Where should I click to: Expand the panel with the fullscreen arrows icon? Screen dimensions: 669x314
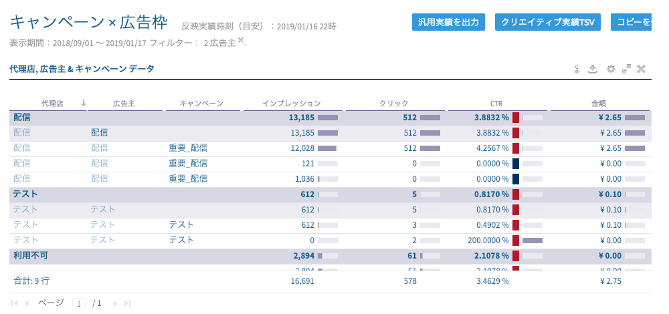pos(626,69)
